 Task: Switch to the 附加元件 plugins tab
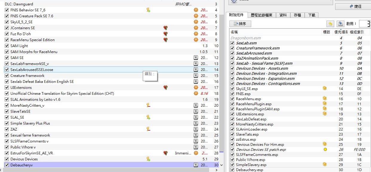[237, 15]
